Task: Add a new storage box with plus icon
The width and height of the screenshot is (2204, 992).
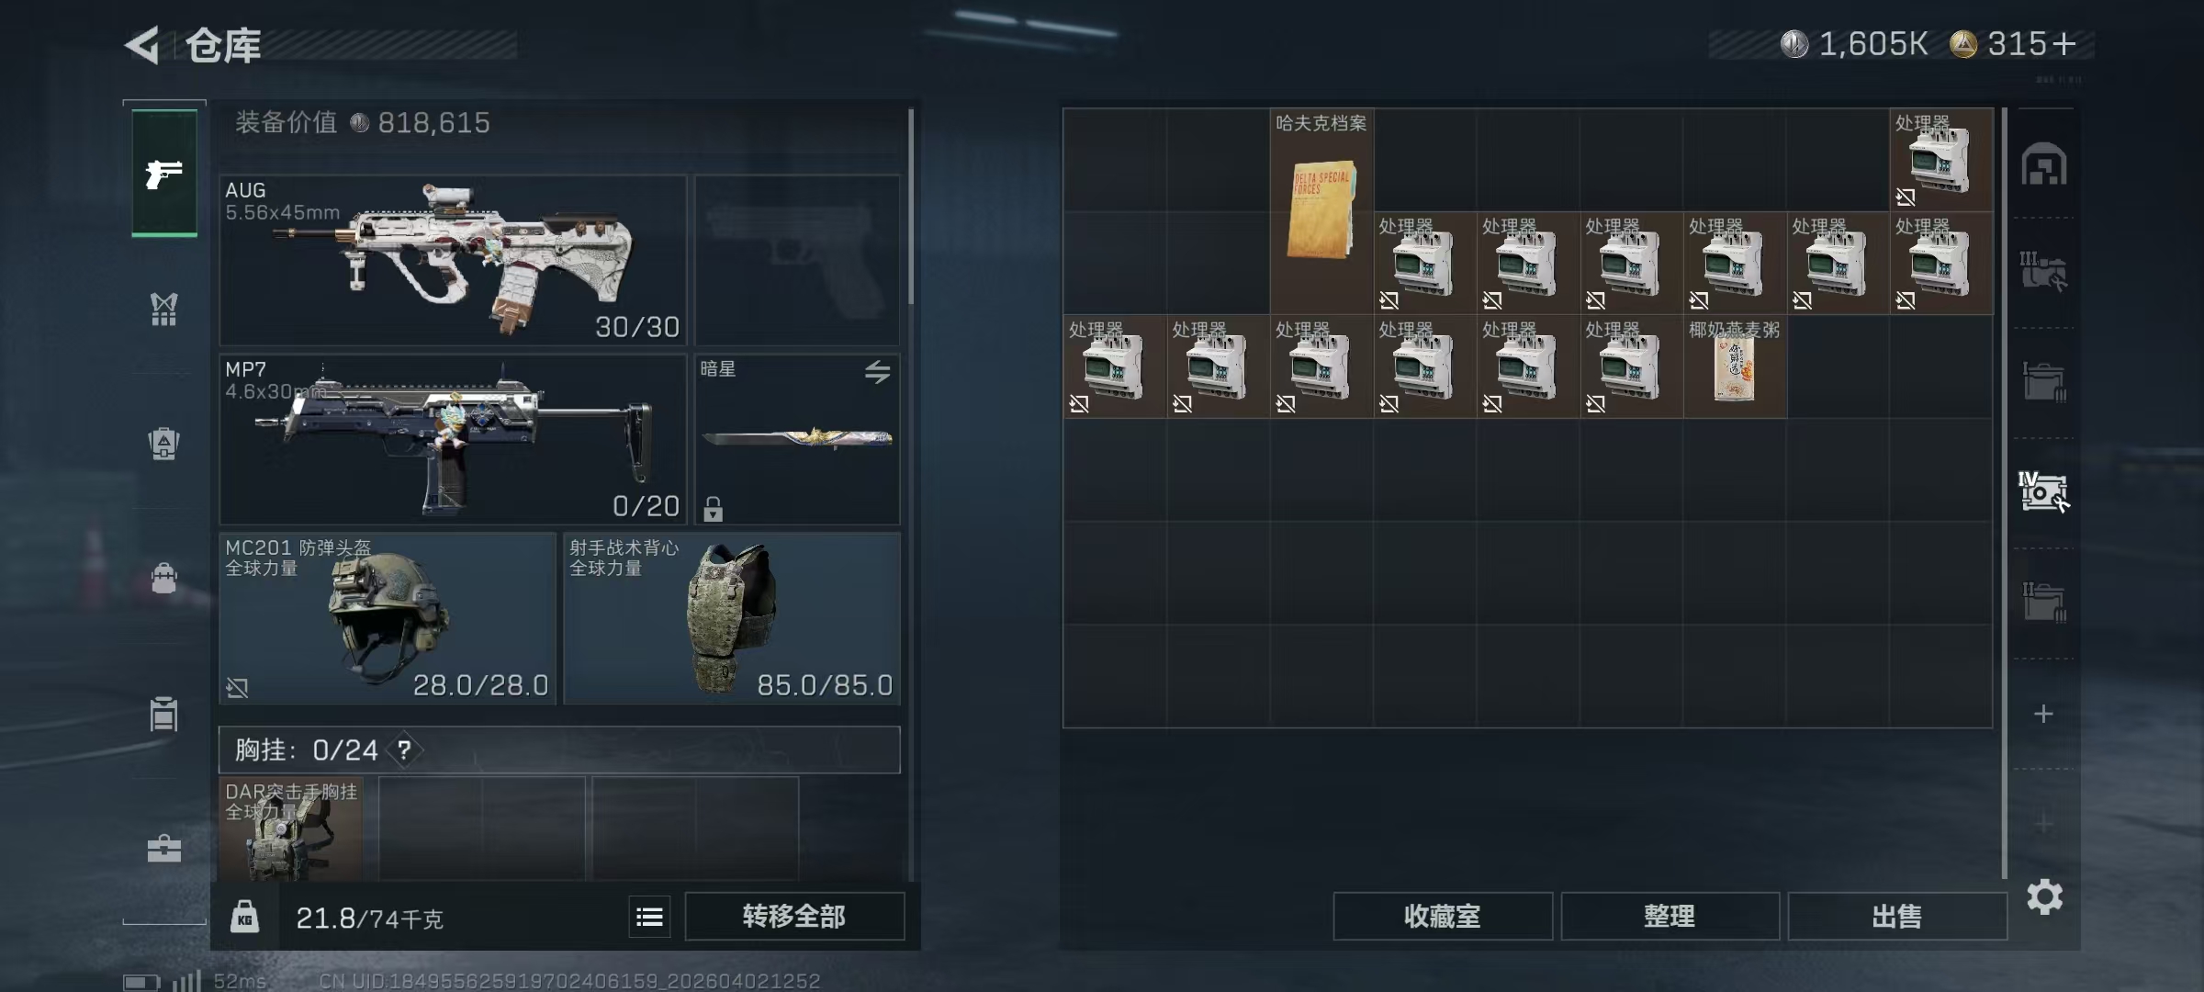Action: 2043,714
